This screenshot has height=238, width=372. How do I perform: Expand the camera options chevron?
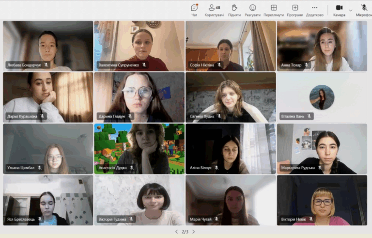[351, 9]
